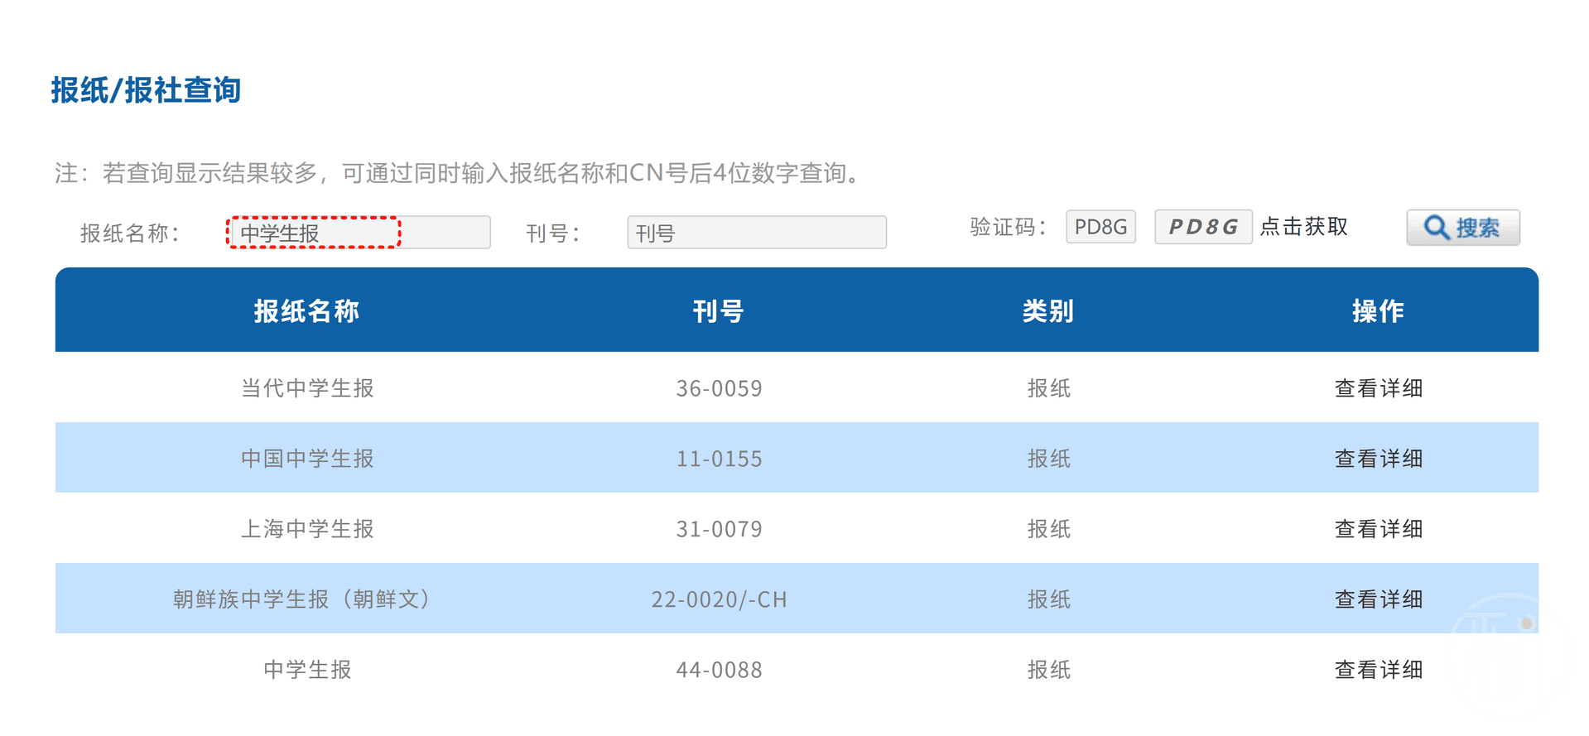Image resolution: width=1589 pixels, height=736 pixels.
Task: Select the 中国中学生报 name cell
Action: point(307,459)
